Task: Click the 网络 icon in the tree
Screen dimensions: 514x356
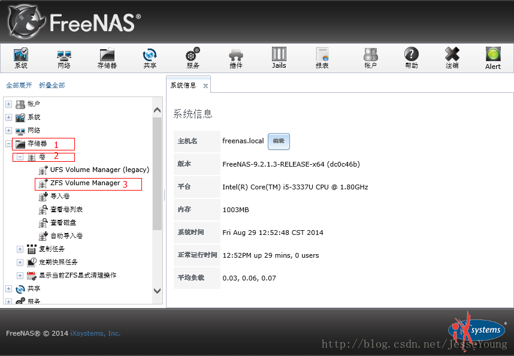Action: pyautogui.click(x=20, y=131)
